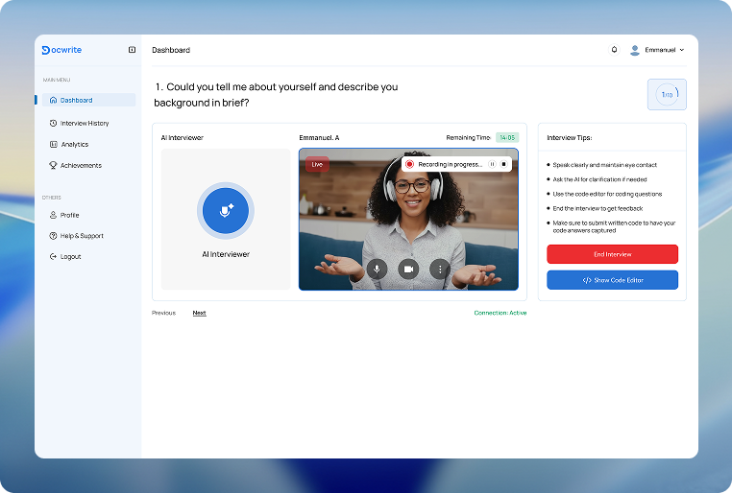Collapse the sidebar with the panel icon

point(133,50)
